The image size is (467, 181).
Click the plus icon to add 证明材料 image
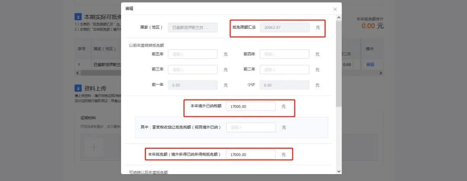tap(94, 147)
